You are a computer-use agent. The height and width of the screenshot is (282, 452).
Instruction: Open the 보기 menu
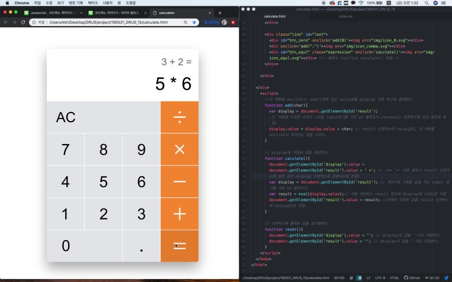click(x=61, y=3)
